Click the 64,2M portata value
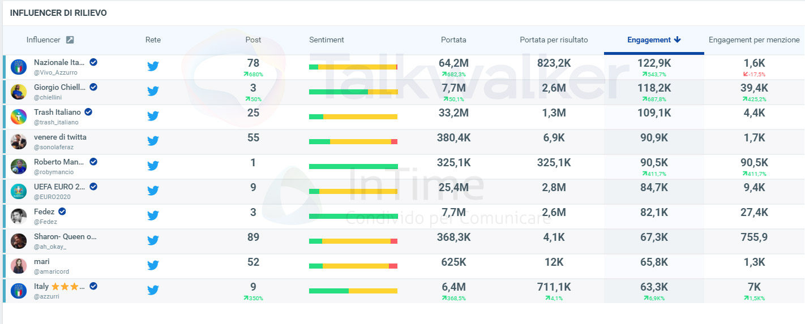The height and width of the screenshot is (324, 805). click(453, 63)
